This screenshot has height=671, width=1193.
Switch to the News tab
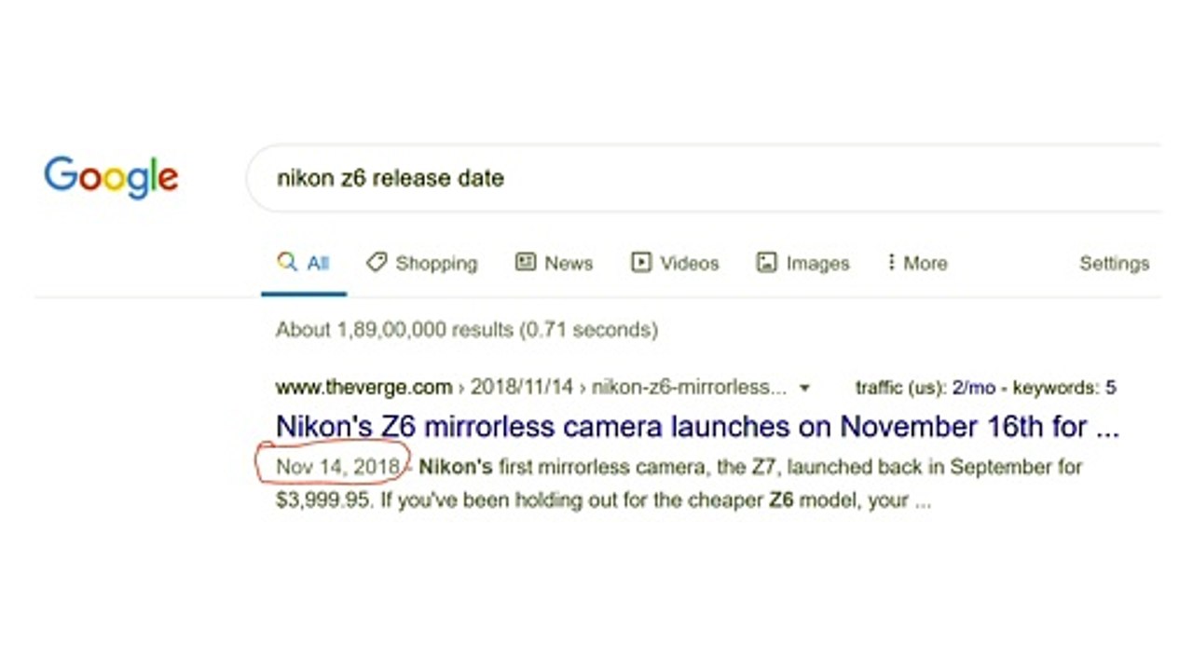(x=555, y=263)
